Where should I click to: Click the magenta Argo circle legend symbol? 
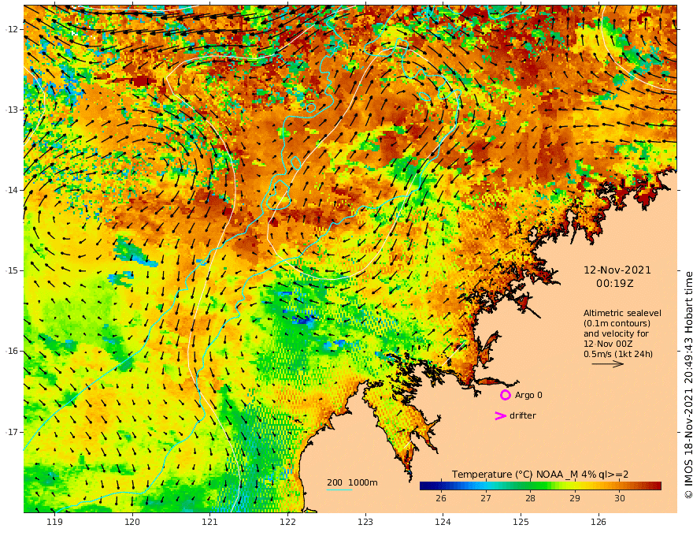click(x=505, y=395)
